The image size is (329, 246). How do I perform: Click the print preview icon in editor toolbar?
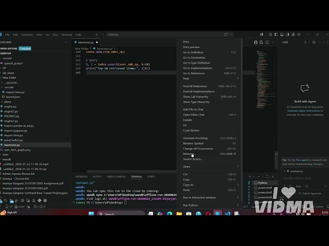(261, 42)
